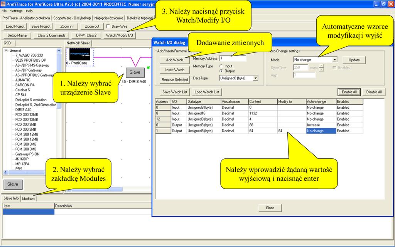This screenshot has width=395, height=247.
Task: Switch to ScopeWare - Oscyloskop tab
Action: (x=72, y=18)
